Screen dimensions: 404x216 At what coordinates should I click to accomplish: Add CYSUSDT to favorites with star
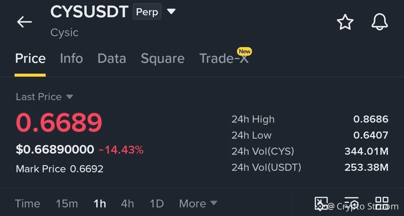click(x=345, y=22)
